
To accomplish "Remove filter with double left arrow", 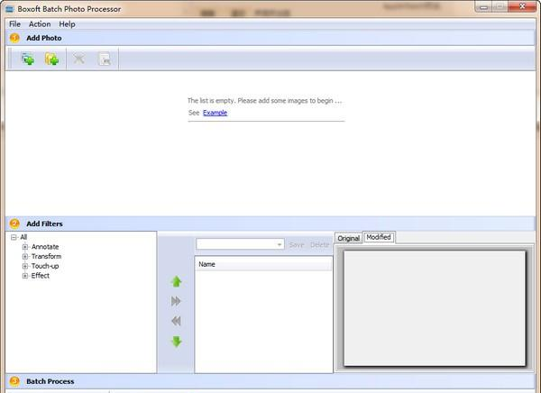I will pos(176,321).
